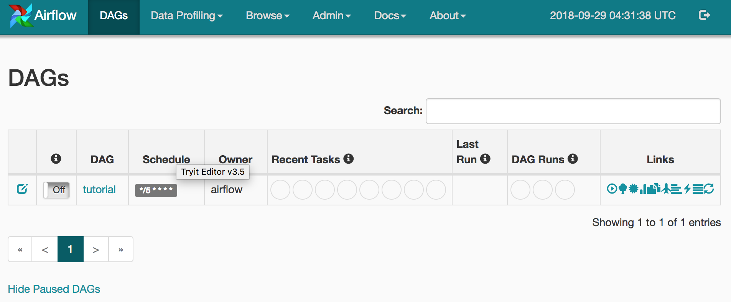Sort by the Schedule column header
This screenshot has width=731, height=302.
point(166,159)
